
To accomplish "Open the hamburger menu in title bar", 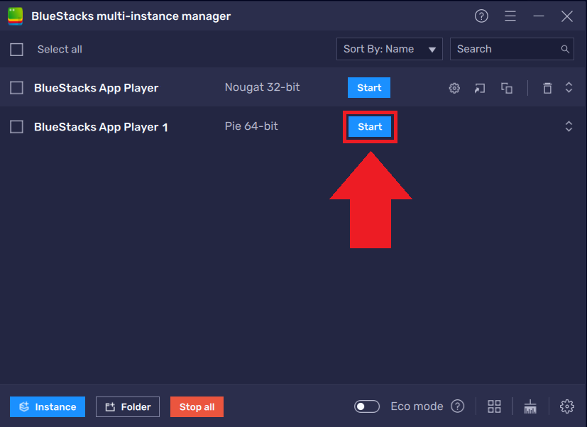I will tap(510, 16).
